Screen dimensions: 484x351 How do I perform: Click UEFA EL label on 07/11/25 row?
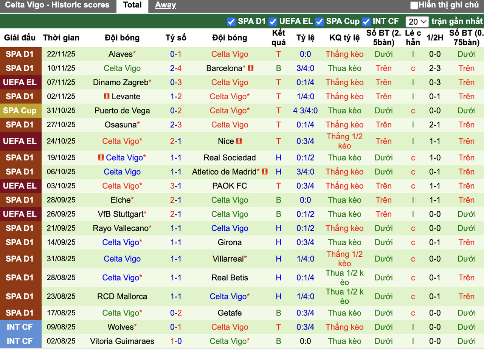pyautogui.click(x=20, y=82)
